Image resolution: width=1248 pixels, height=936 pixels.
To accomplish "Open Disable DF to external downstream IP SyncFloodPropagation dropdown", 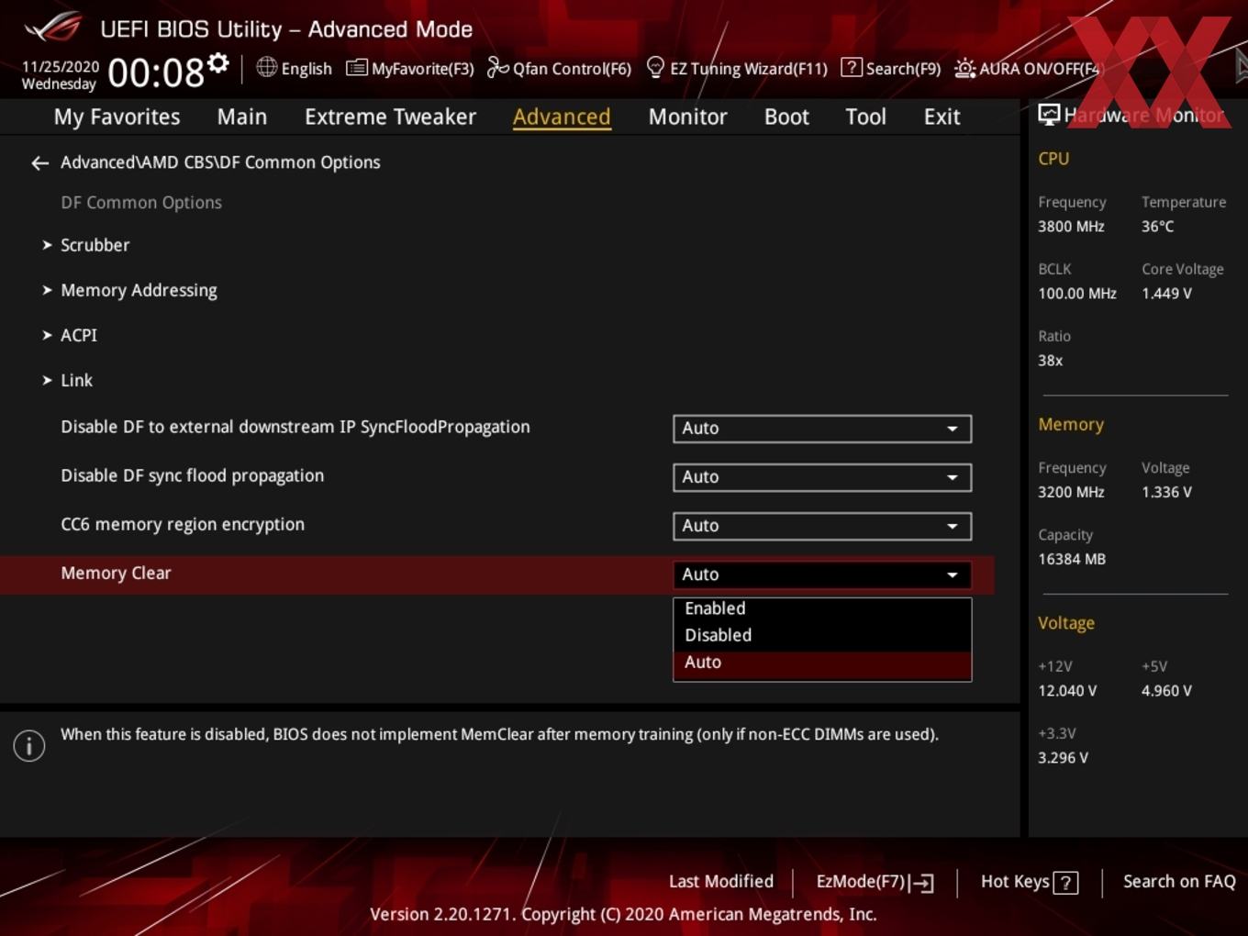I will pos(822,429).
